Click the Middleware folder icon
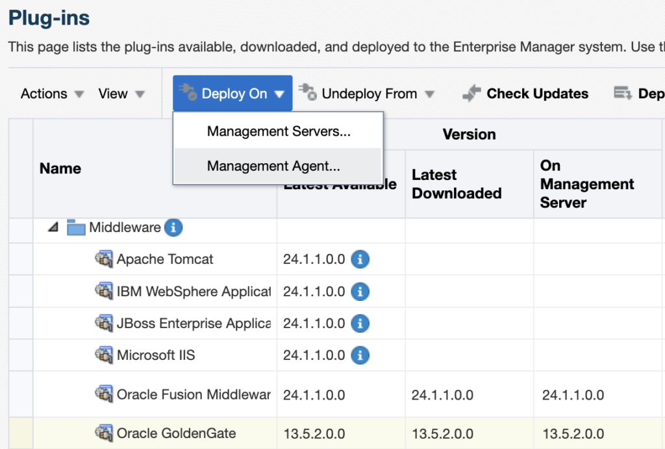The image size is (665, 449). pos(76,227)
